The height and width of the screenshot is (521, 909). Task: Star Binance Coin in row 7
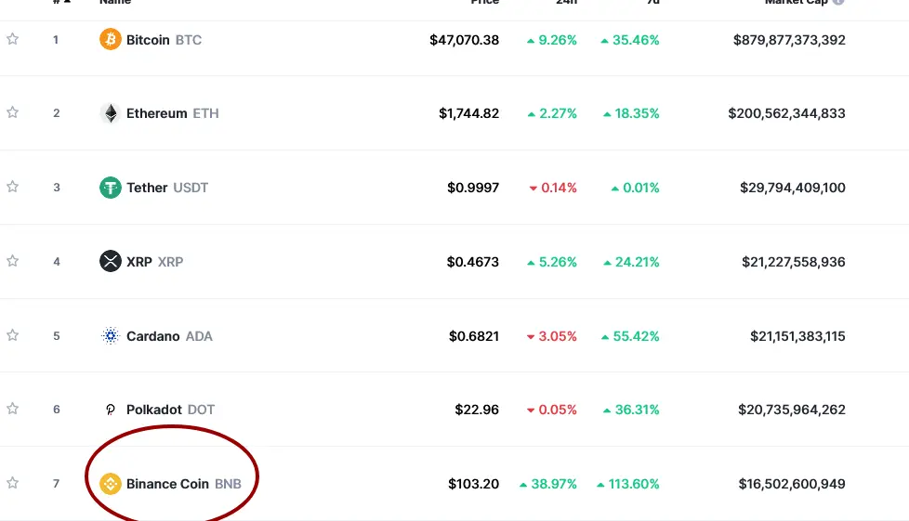click(x=12, y=482)
